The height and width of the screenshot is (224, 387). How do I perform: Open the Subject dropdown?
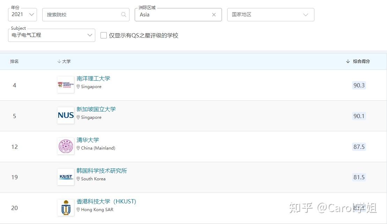tap(52, 35)
